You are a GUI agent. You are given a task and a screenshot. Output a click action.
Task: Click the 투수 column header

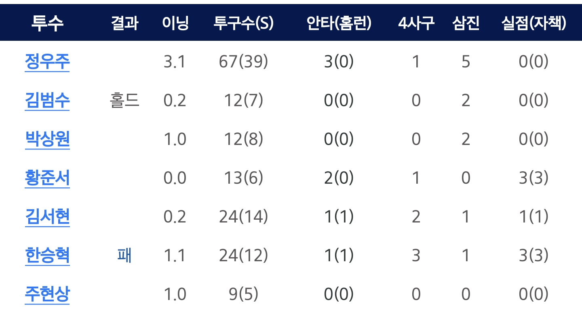pos(47,23)
